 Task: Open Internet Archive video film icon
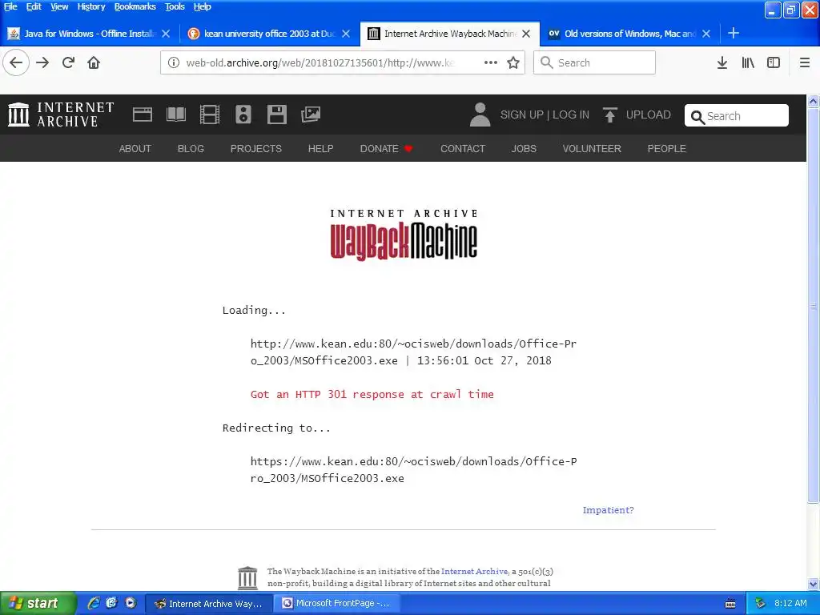pos(209,115)
